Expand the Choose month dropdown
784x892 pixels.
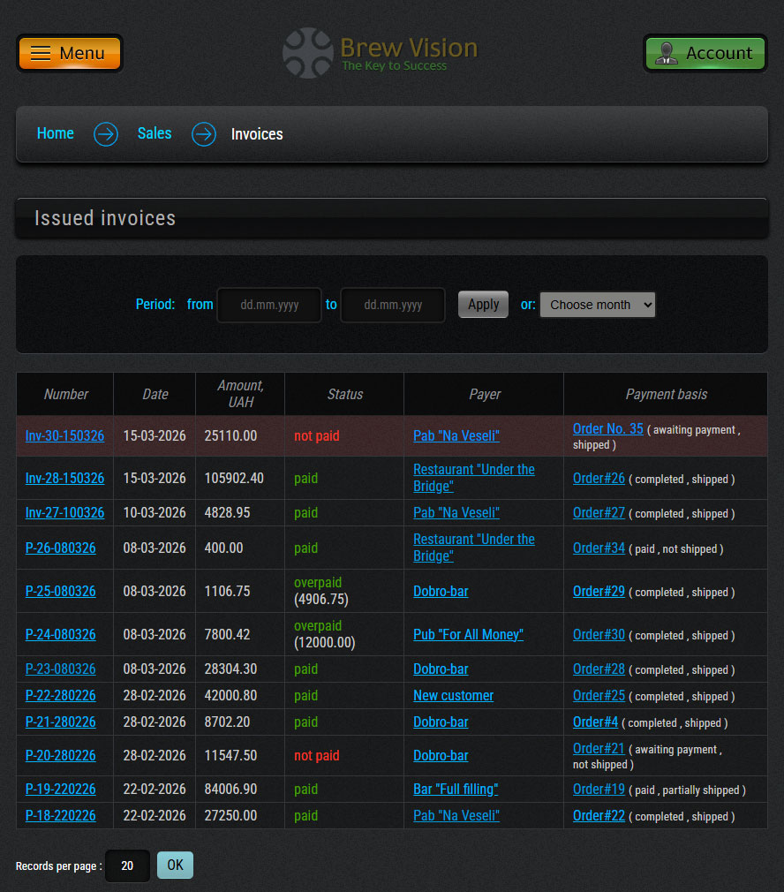598,305
